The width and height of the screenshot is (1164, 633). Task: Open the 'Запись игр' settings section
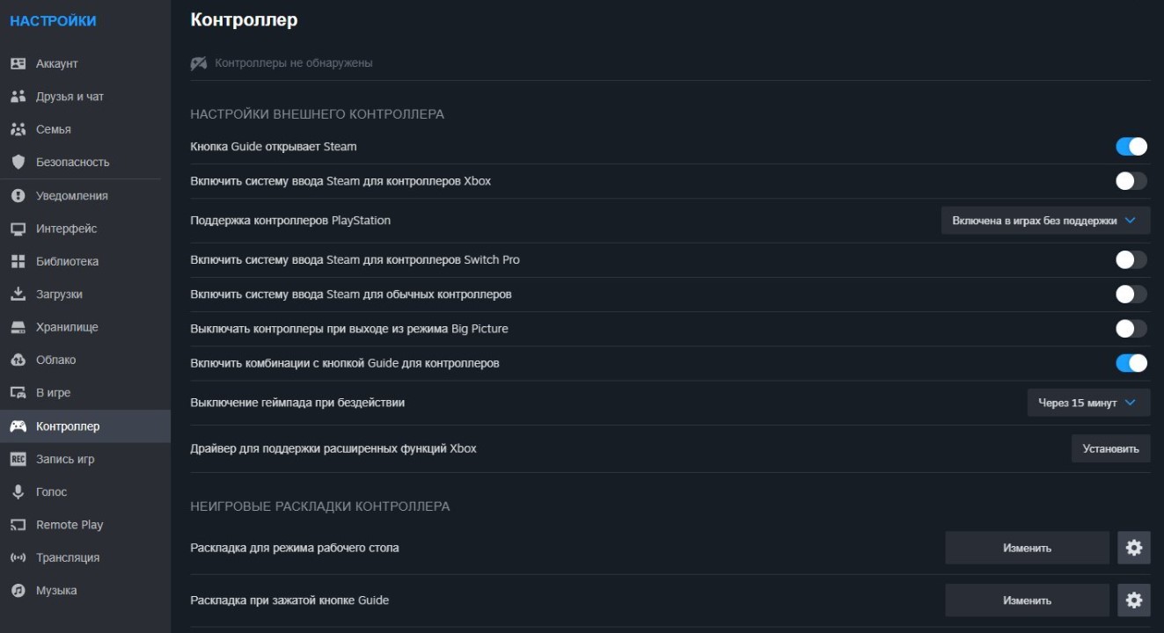65,459
